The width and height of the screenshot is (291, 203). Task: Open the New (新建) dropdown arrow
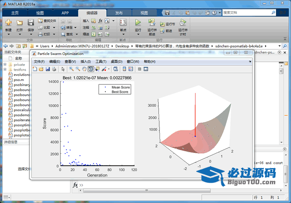pos(9,35)
